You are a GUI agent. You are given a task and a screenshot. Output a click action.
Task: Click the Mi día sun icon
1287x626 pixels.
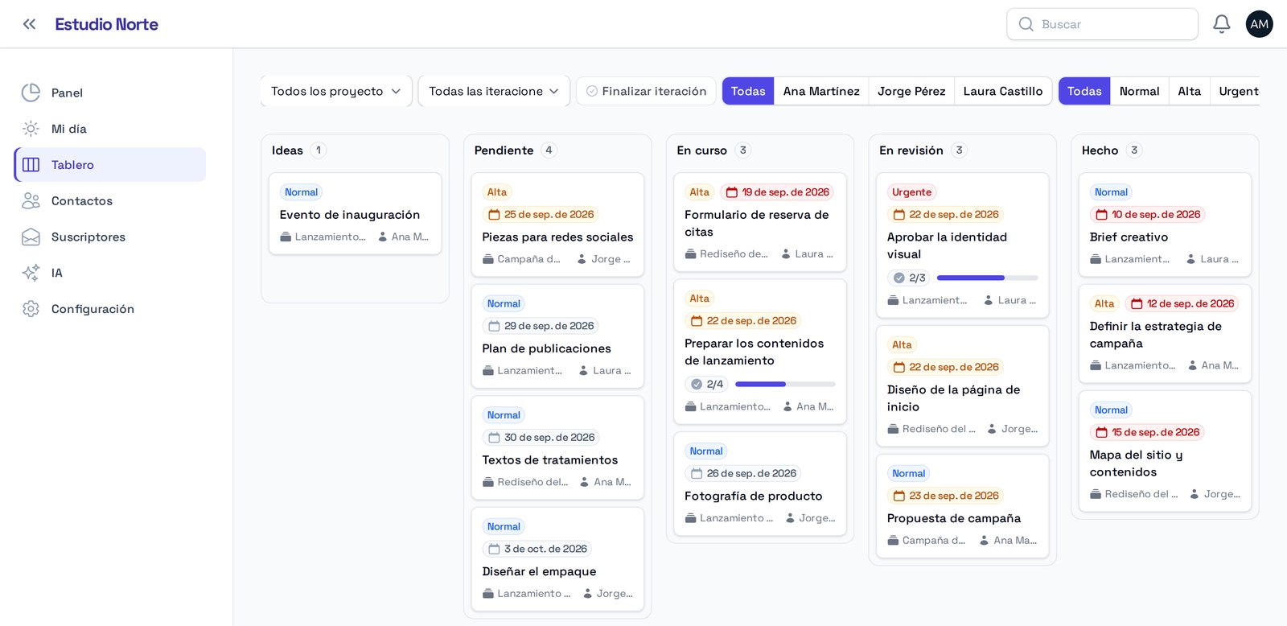click(x=31, y=129)
